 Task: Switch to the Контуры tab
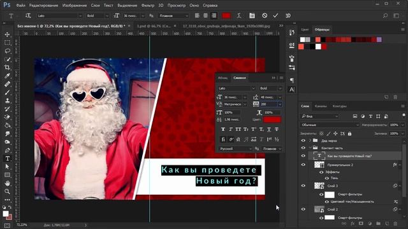tap(340, 106)
